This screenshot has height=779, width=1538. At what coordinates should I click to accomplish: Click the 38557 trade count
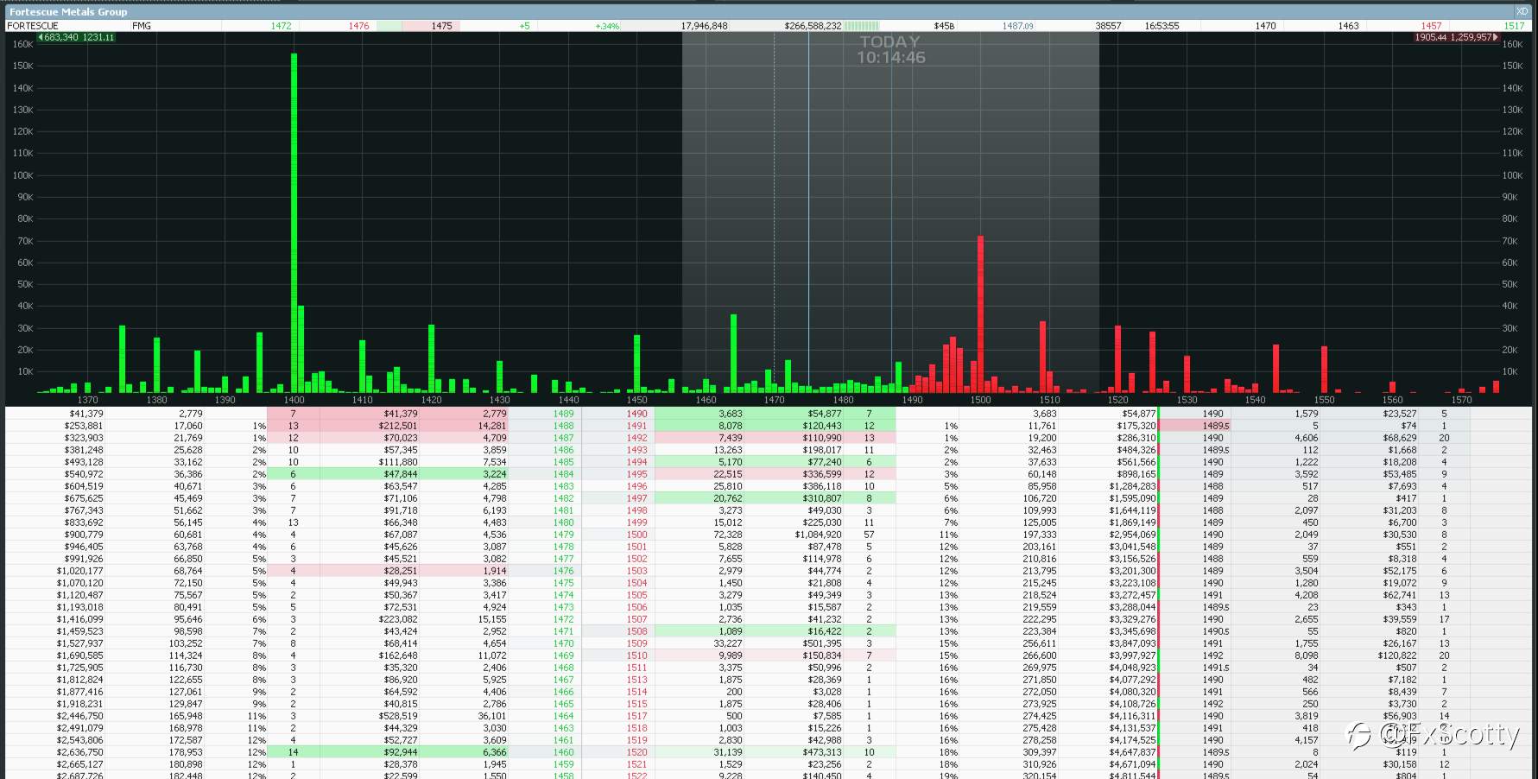point(1108,26)
